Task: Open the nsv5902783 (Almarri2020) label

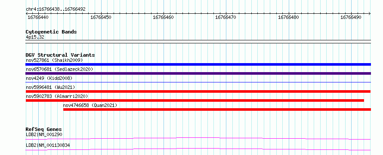Action: tap(57, 96)
